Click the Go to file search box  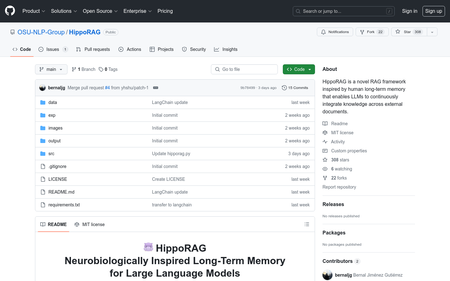click(x=244, y=69)
